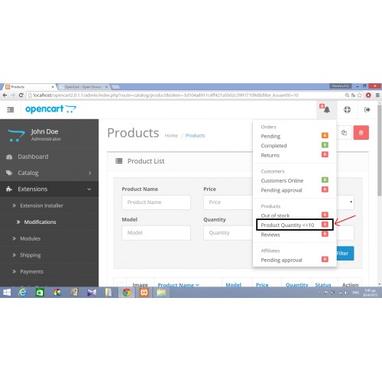Screen dimensions: 382x382
Task: Click the red delete trash button
Action: (361, 132)
